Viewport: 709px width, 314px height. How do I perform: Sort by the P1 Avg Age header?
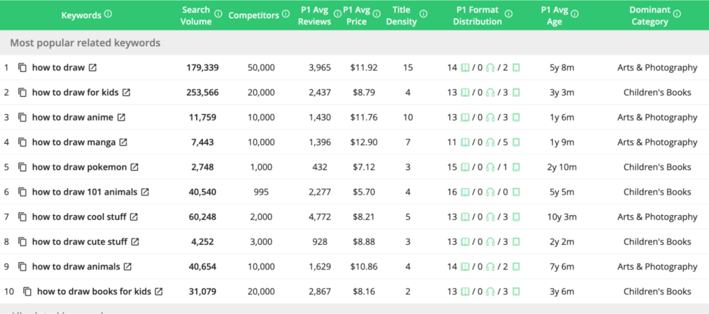[554, 15]
